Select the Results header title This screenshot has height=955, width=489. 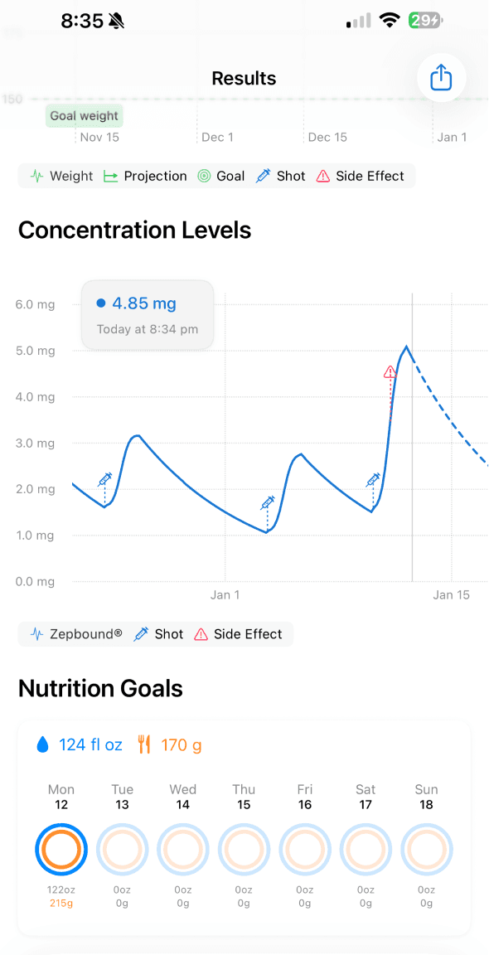[x=244, y=78]
